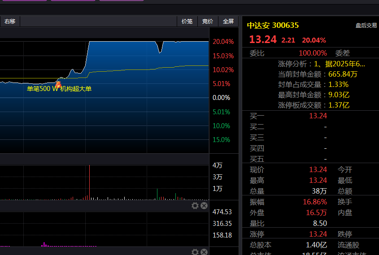Open settings gear of bottom indicator panel
Image resolution: width=379 pixels, height=255 pixels.
[195, 252]
